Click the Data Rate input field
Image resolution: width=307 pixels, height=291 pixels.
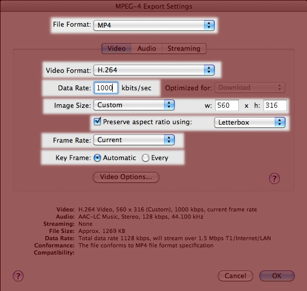(x=106, y=88)
